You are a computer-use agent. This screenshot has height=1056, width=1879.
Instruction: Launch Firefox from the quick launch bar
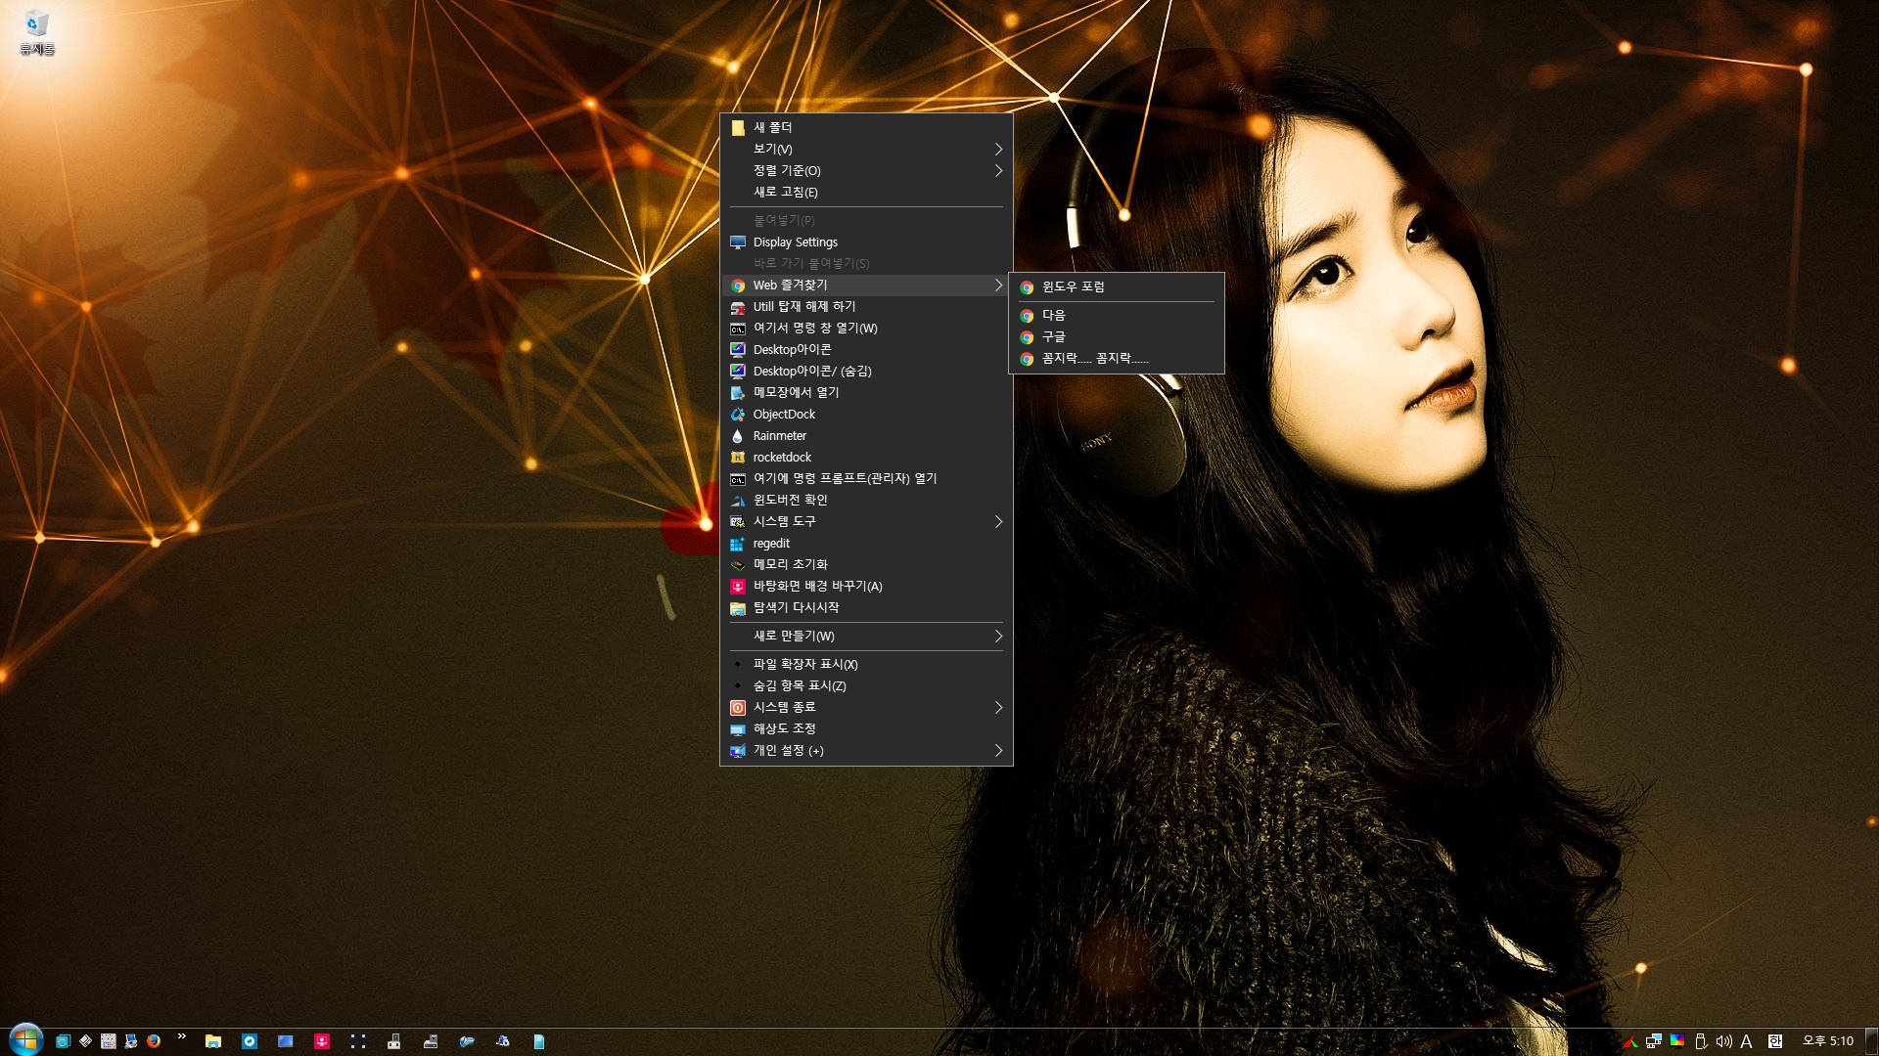tap(154, 1041)
